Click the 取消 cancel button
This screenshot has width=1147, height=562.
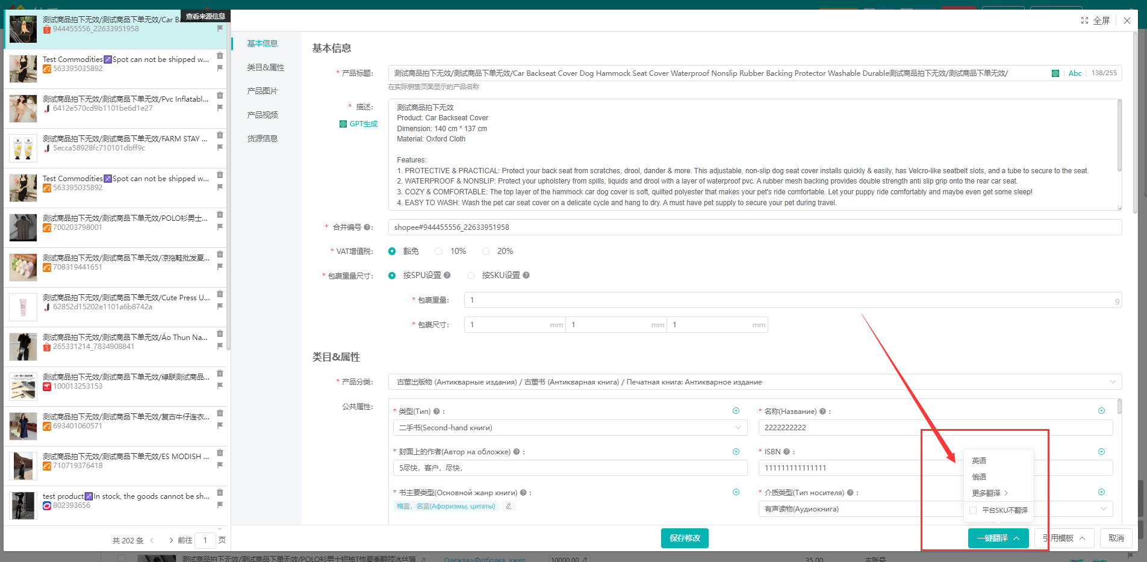point(1116,538)
